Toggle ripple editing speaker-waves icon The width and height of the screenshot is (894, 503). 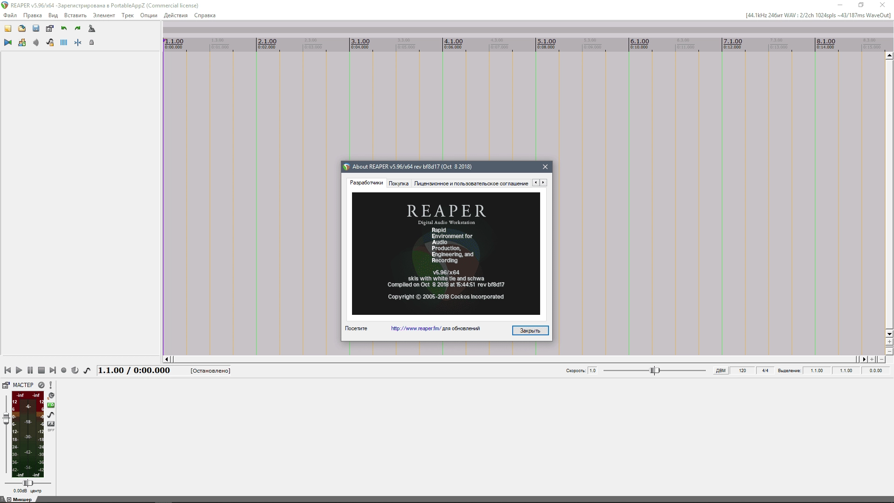[36, 42]
